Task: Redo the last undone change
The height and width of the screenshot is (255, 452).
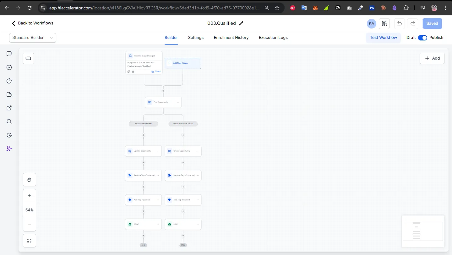Action: [412, 24]
